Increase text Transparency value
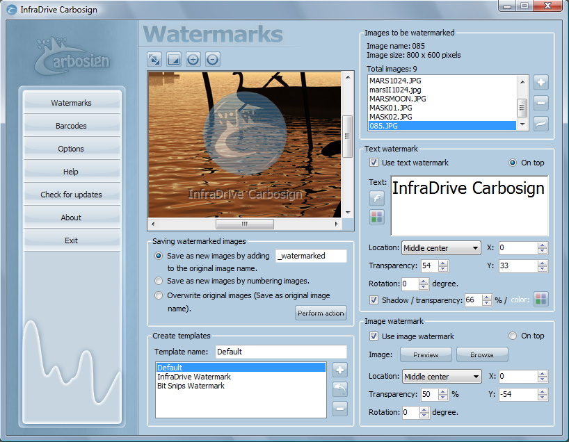The image size is (569, 442). pyautogui.click(x=442, y=263)
